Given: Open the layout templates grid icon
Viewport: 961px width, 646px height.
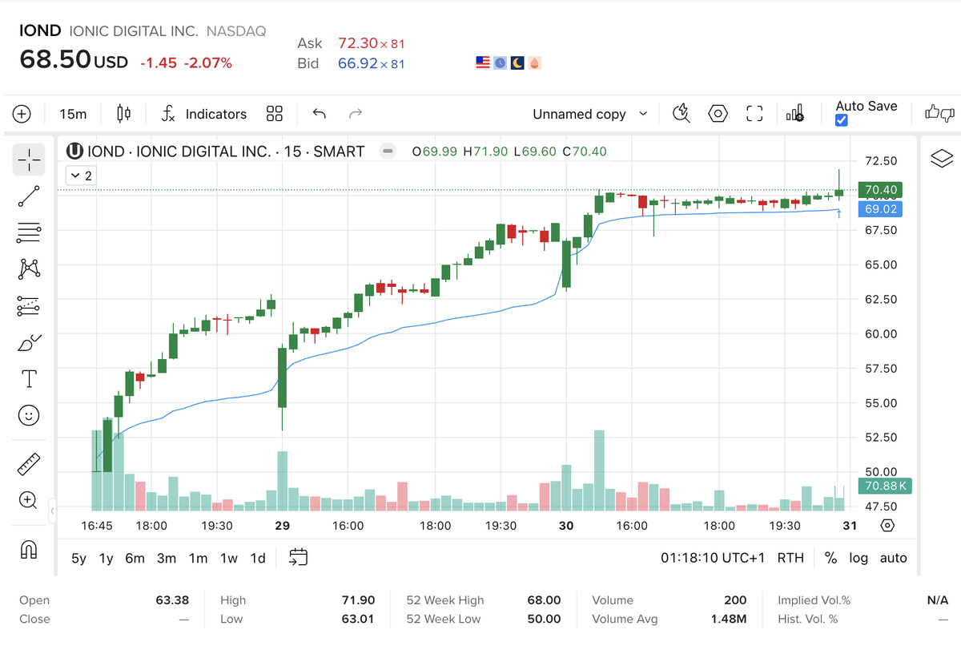Looking at the screenshot, I should pos(275,114).
